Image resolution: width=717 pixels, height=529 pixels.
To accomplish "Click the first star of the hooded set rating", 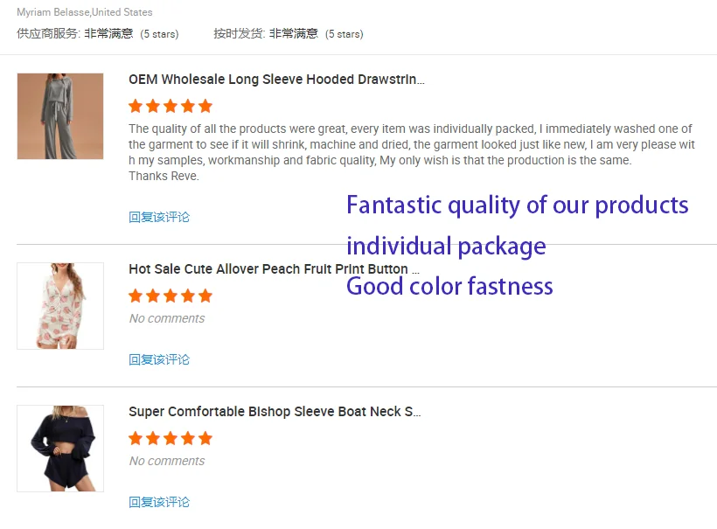I will [x=136, y=106].
